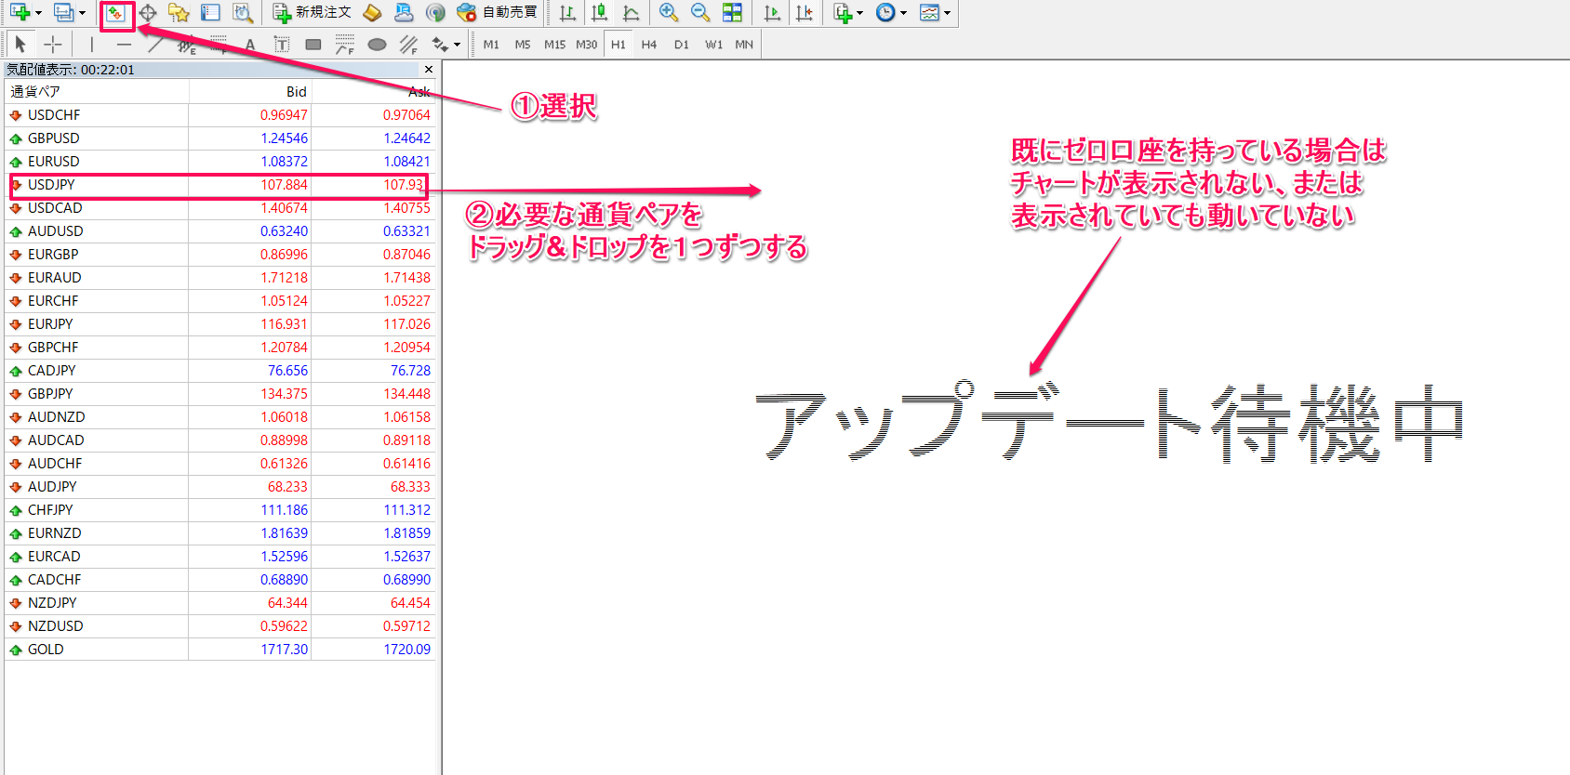1570x775 pixels.
Task: Expand the indicators dropdown arrow
Action: tap(859, 13)
